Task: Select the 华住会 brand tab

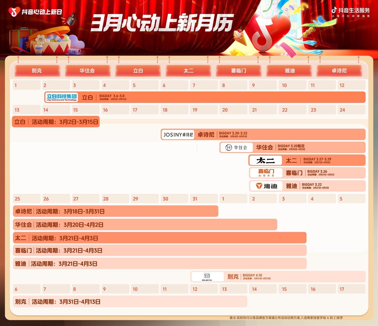Action: point(87,71)
